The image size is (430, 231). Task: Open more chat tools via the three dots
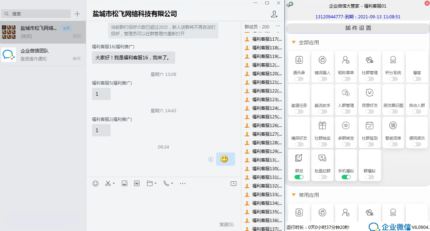pyautogui.click(x=183, y=184)
